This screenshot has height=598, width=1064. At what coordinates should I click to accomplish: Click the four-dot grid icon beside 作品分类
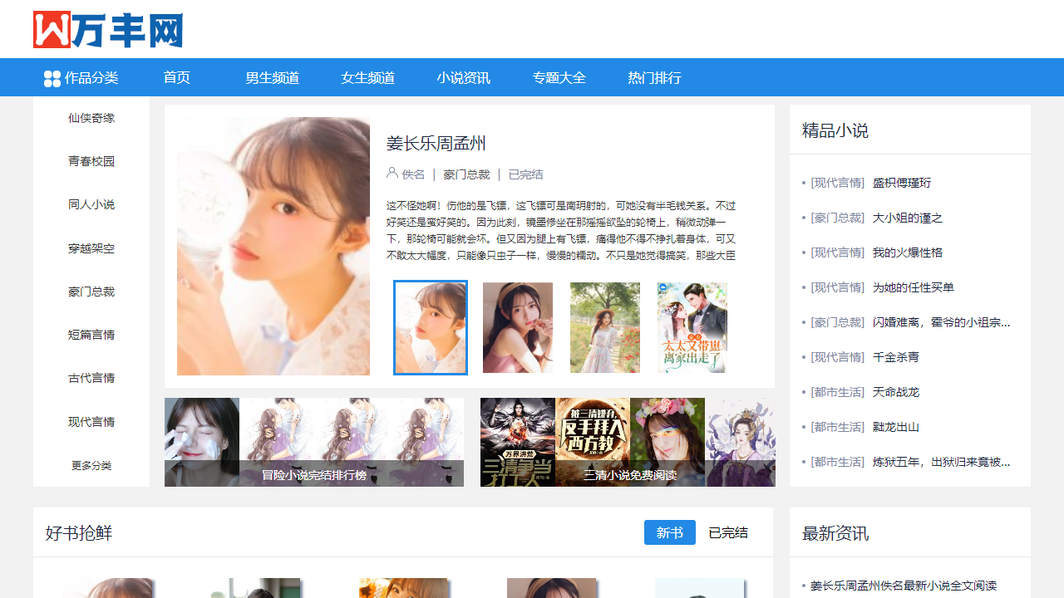pos(52,78)
